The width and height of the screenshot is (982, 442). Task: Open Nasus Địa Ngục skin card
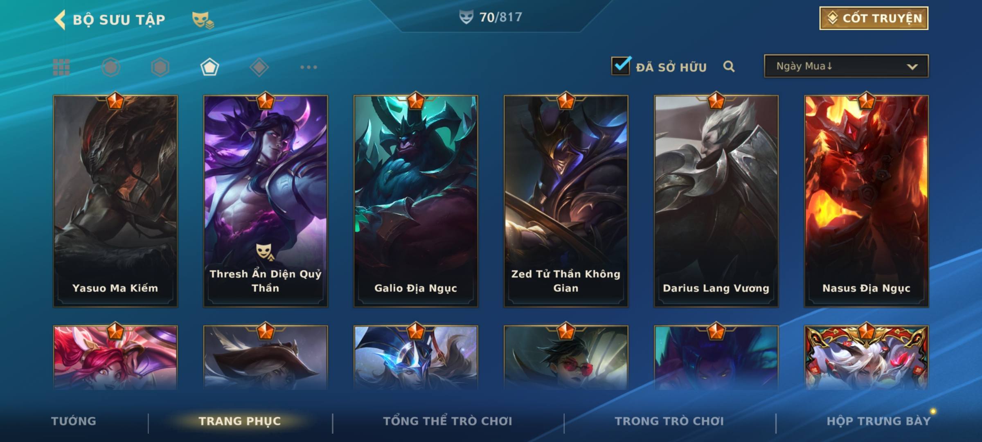867,201
